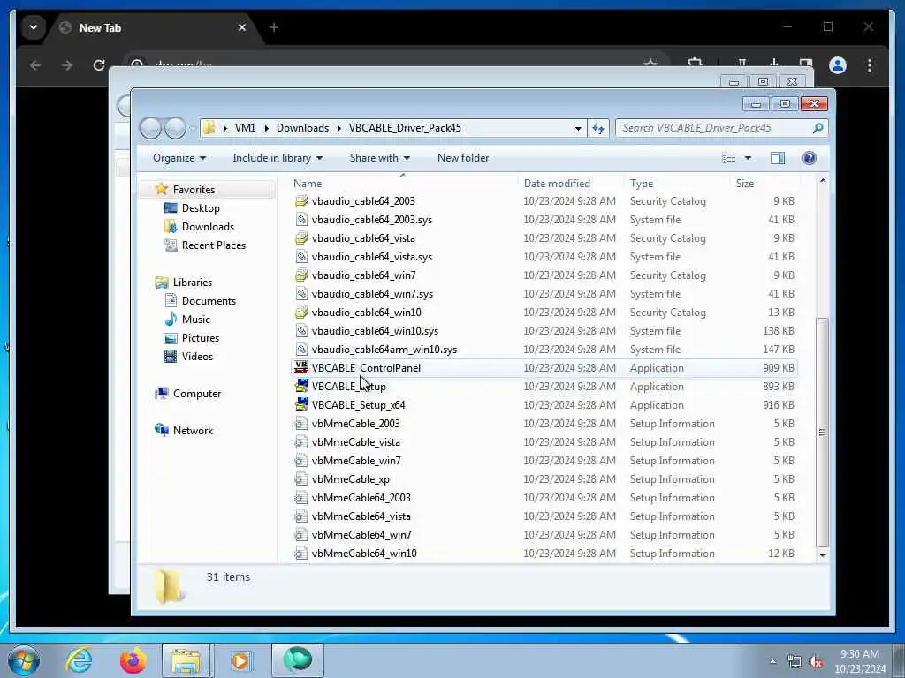The width and height of the screenshot is (905, 678).
Task: Open the Windows Start orb
Action: (24, 660)
